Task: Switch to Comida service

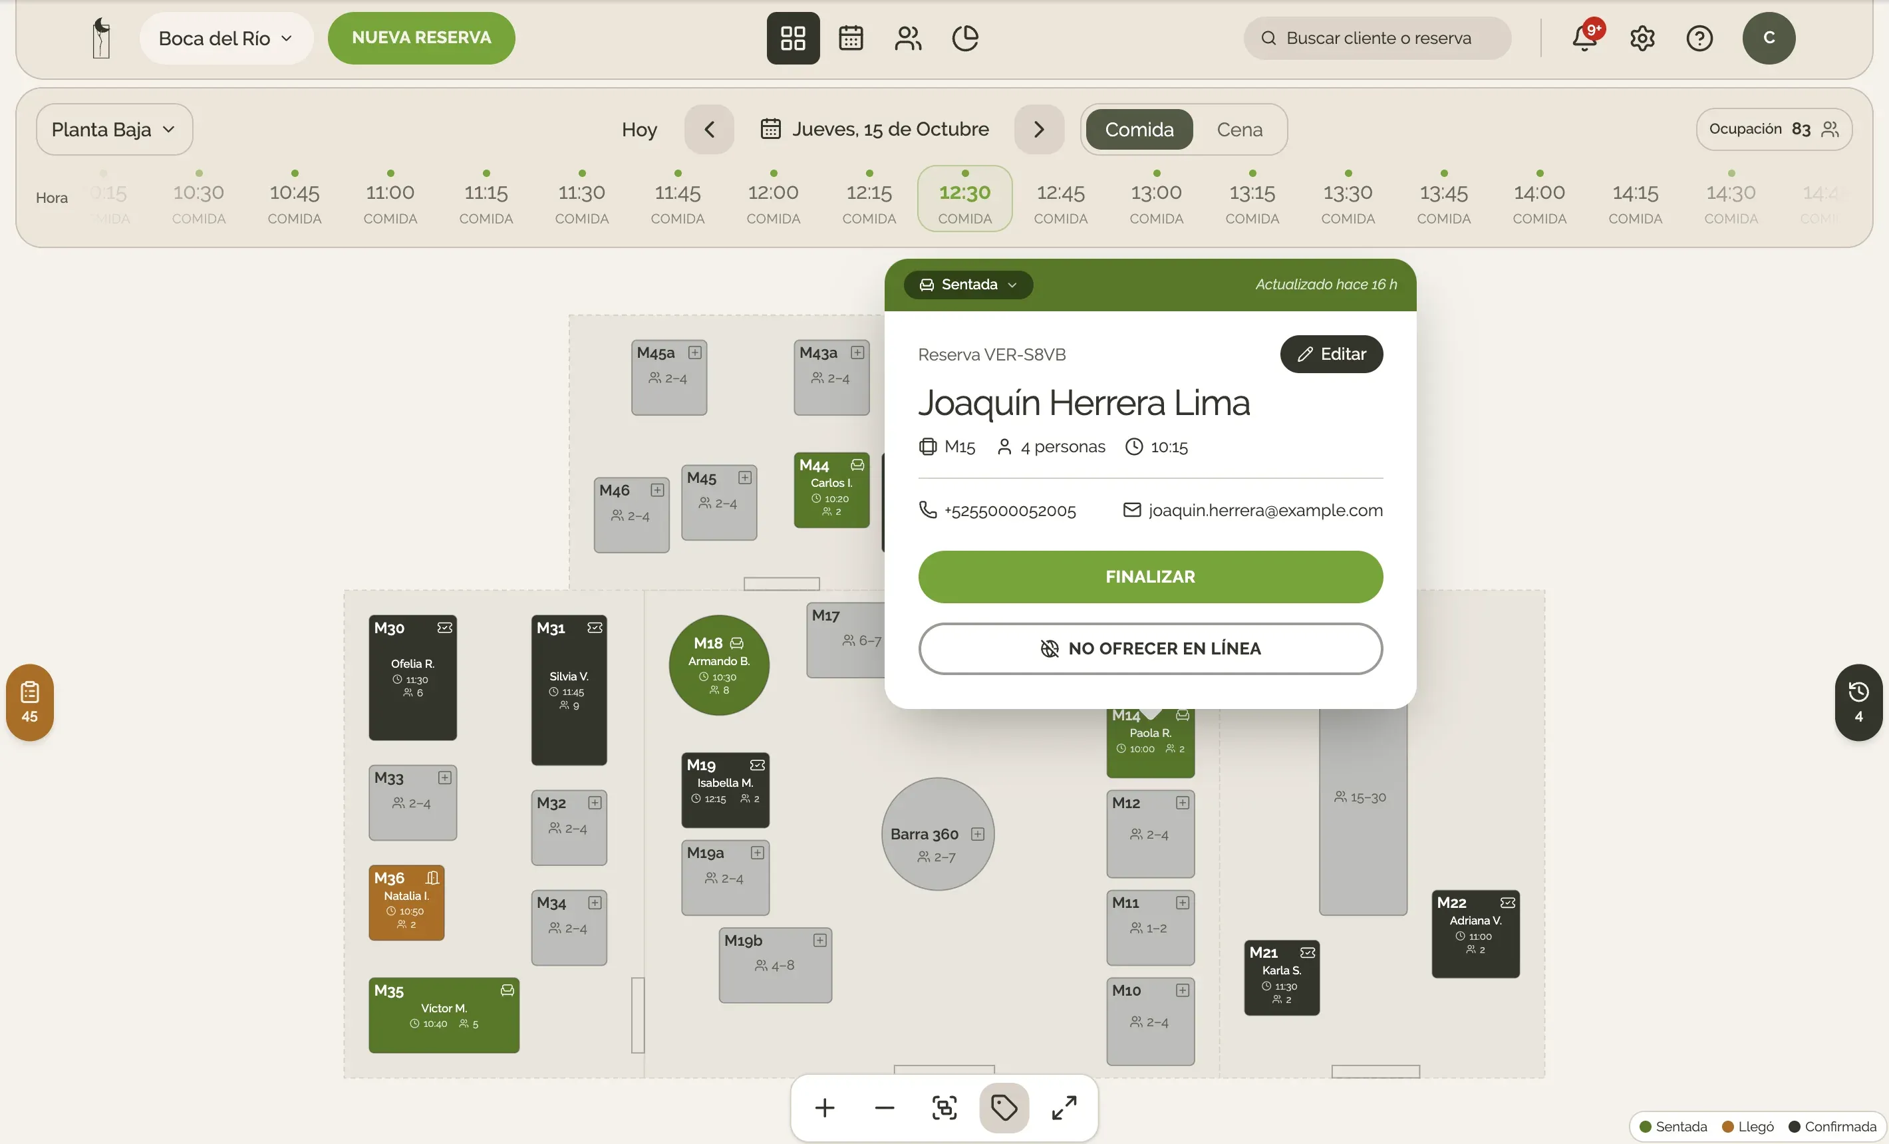Action: pos(1139,130)
